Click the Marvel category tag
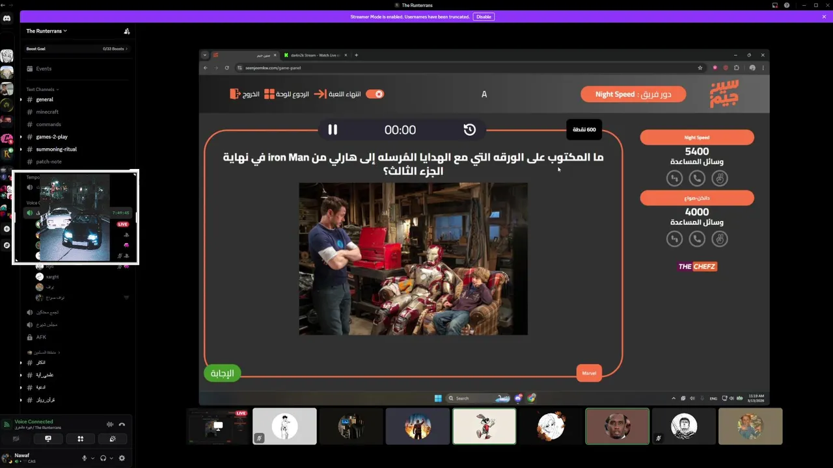Image resolution: width=833 pixels, height=468 pixels. 589,373
